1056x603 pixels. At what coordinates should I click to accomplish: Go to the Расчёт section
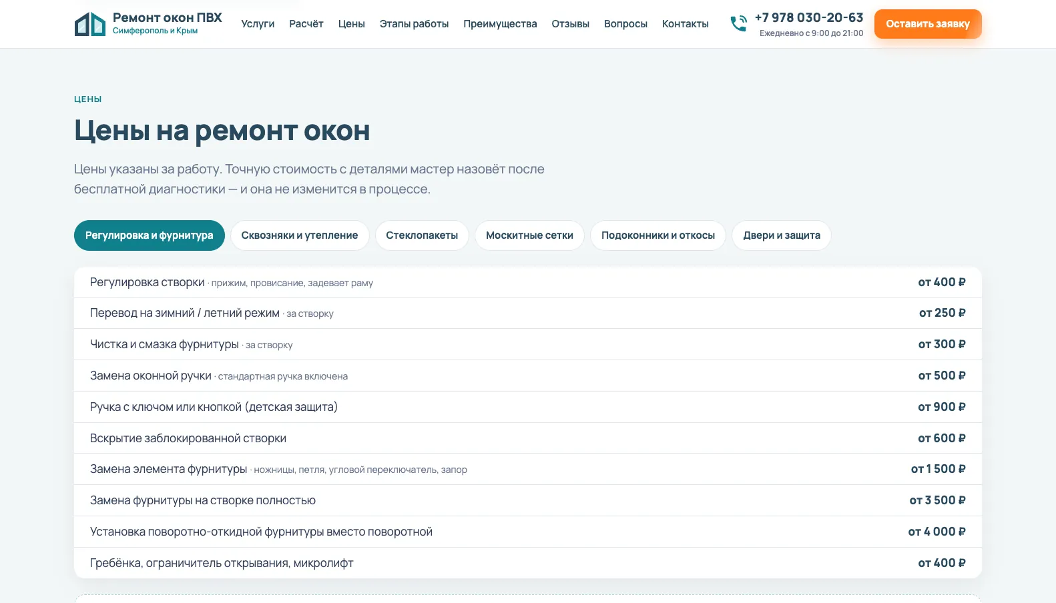pos(306,24)
